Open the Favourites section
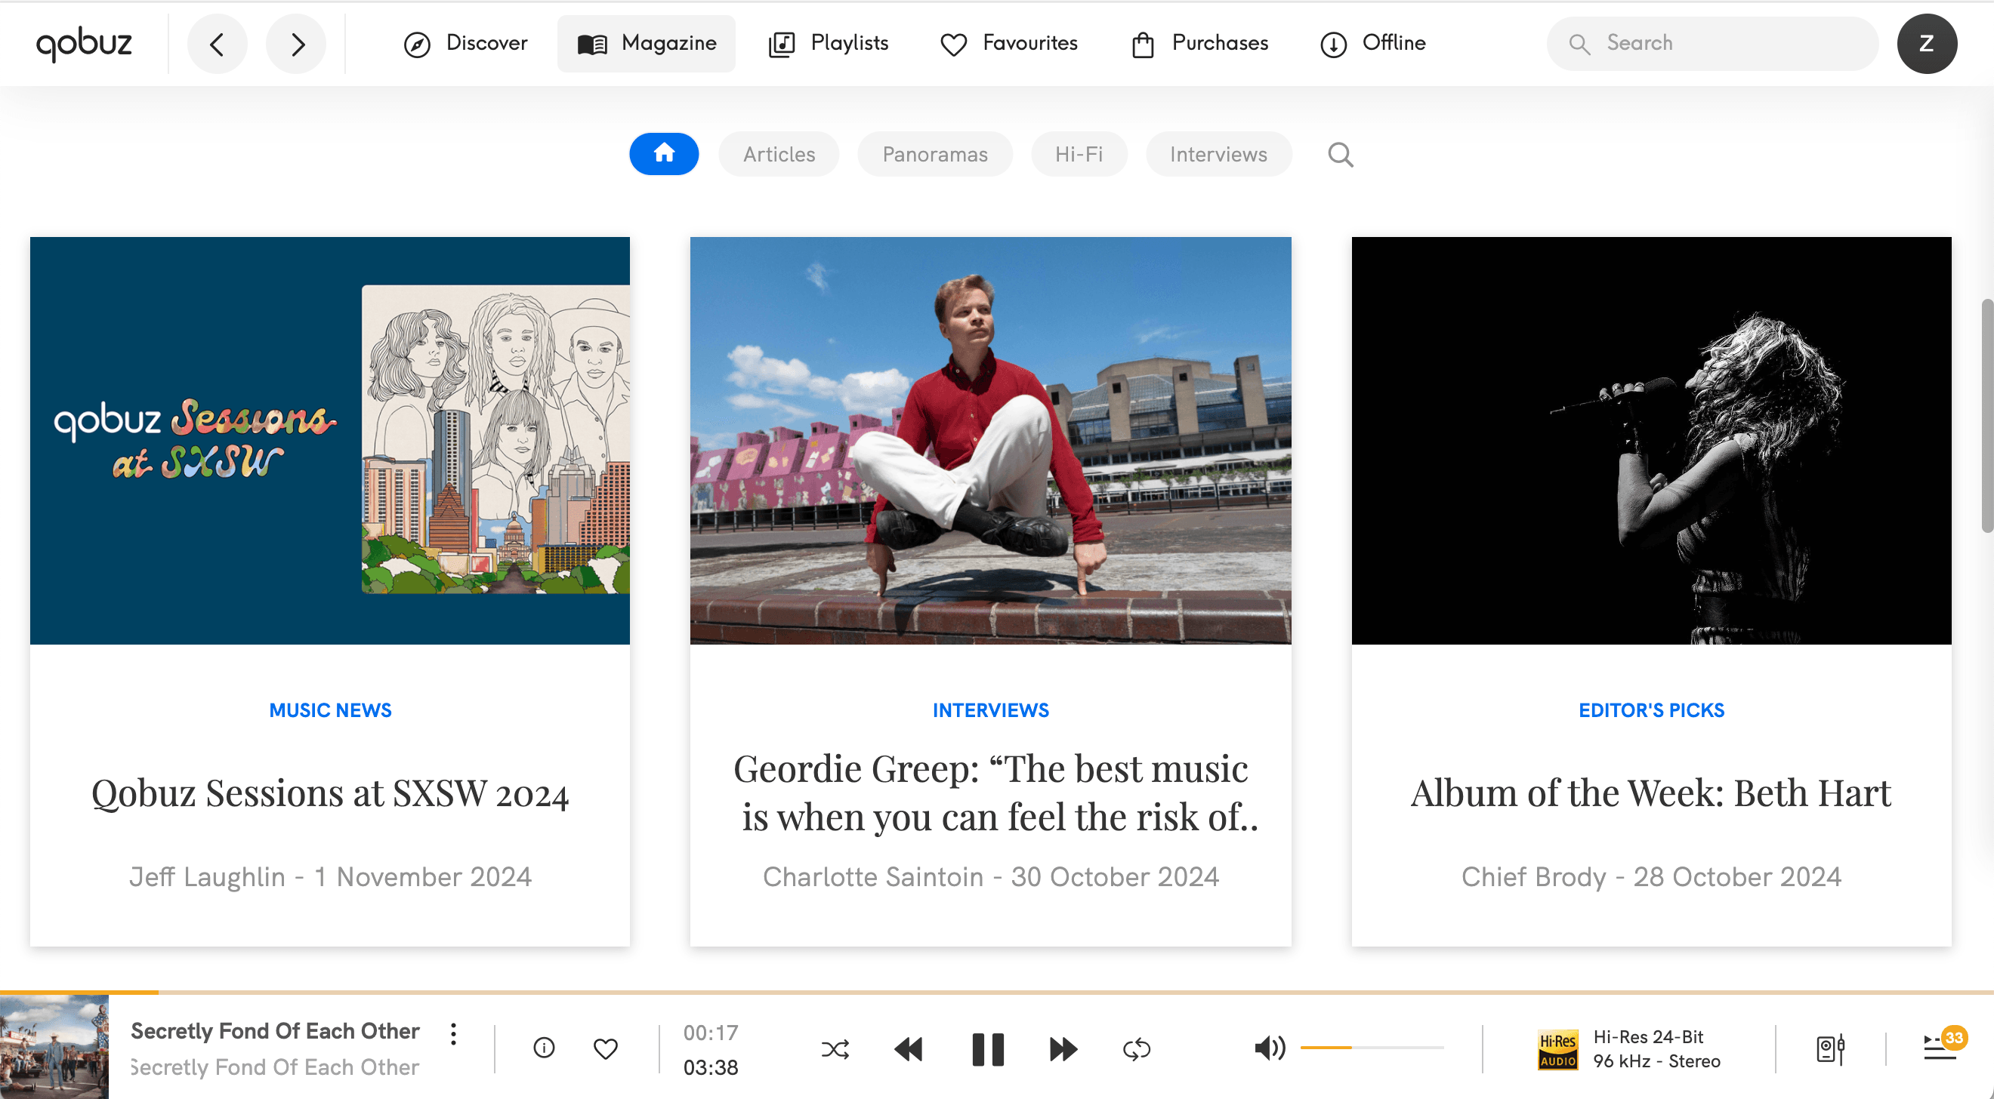Image resolution: width=1994 pixels, height=1099 pixels. point(1008,43)
